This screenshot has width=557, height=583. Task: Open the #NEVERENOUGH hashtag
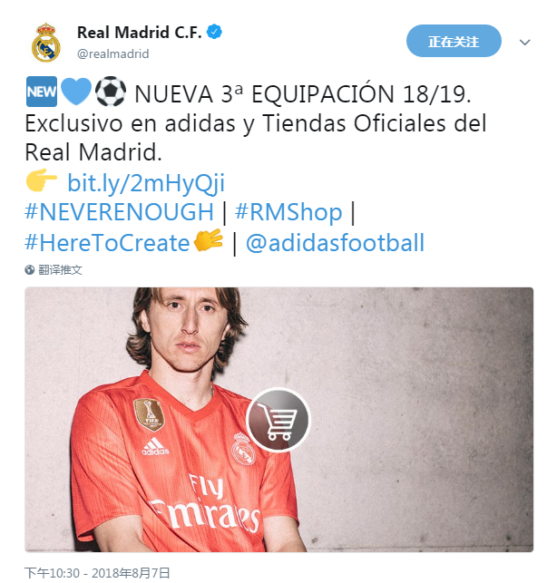click(x=119, y=212)
